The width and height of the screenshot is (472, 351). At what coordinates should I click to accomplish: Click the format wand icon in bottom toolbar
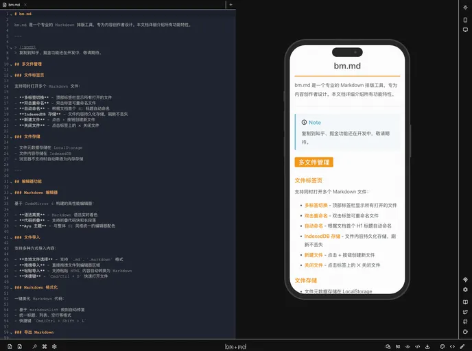point(34,346)
